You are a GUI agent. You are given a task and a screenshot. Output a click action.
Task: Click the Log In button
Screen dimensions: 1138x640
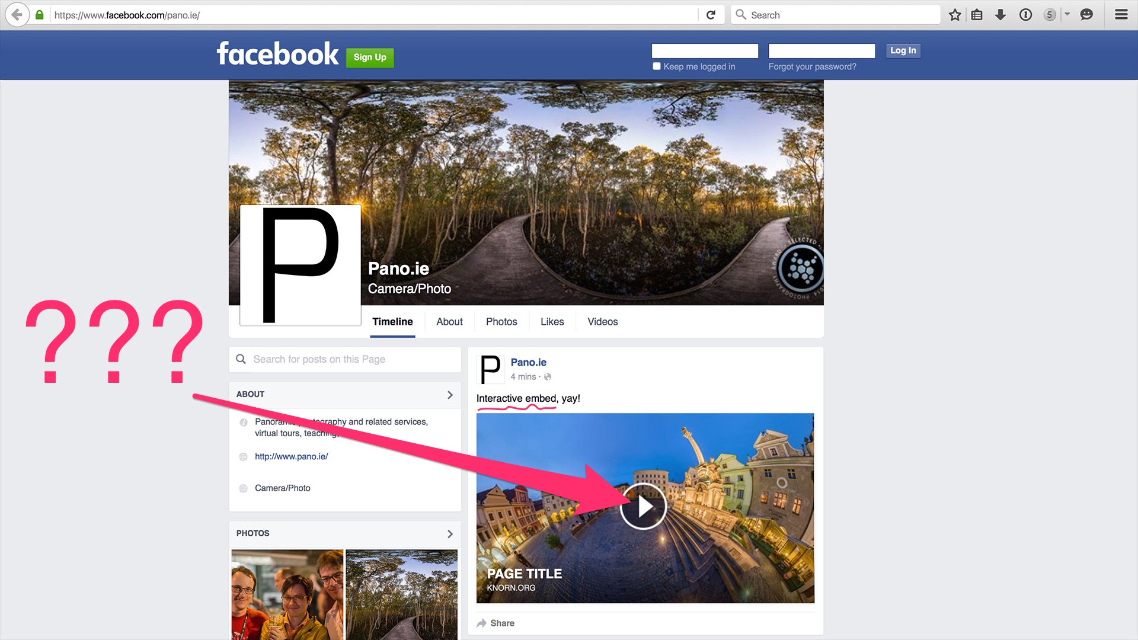(903, 50)
